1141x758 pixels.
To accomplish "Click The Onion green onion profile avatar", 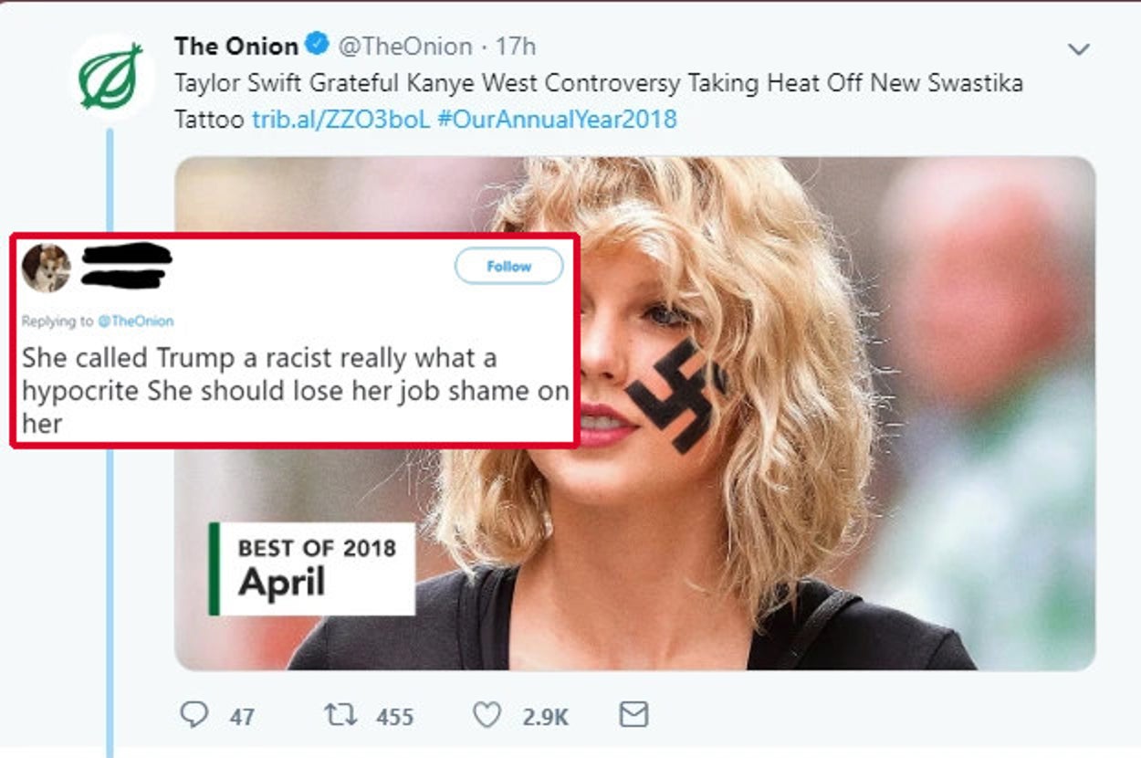I will 110,78.
